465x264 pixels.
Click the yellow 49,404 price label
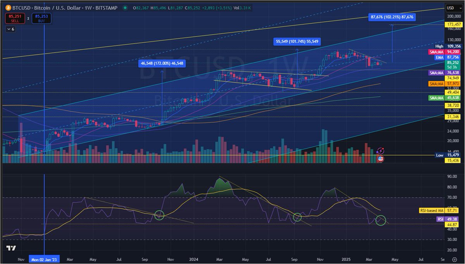click(453, 92)
